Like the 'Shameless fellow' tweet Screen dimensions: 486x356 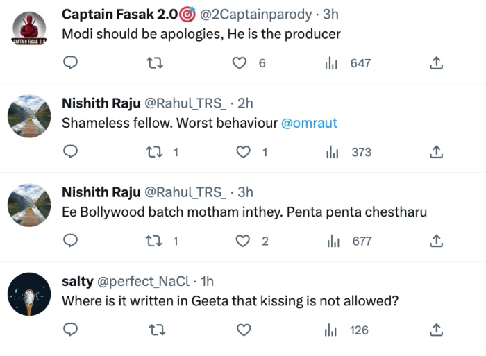pos(244,152)
